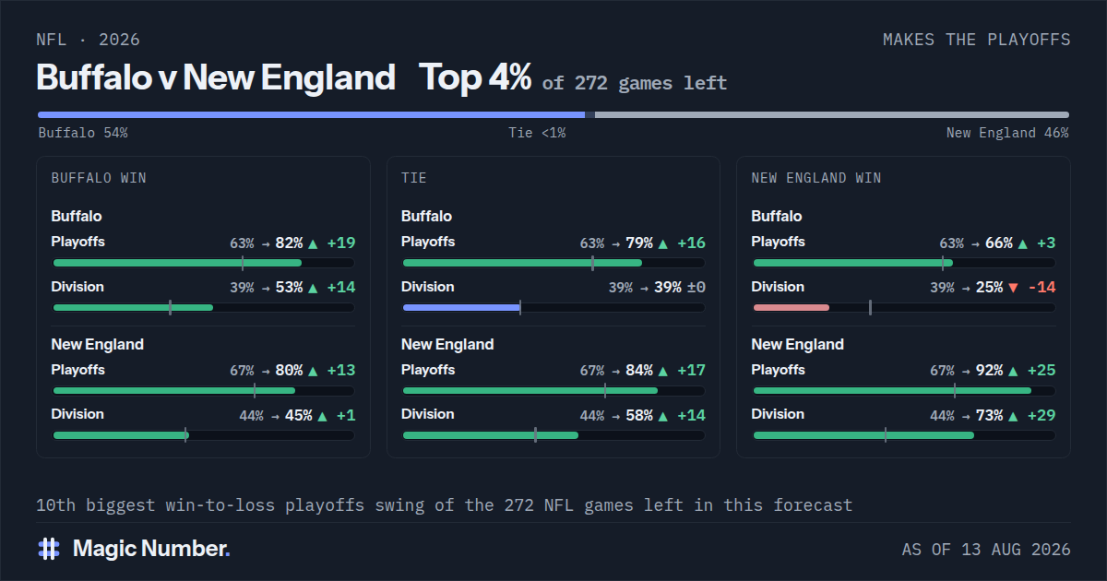The width and height of the screenshot is (1107, 581).
Task: Click the Buffalo v New England title
Action: click(x=216, y=77)
